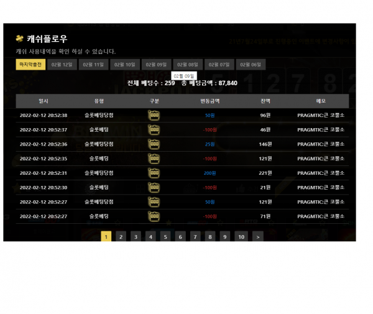Viewport: 373px width, 314px height.
Task: Click the 02월 09일 tooltip label
Action: [x=184, y=76]
